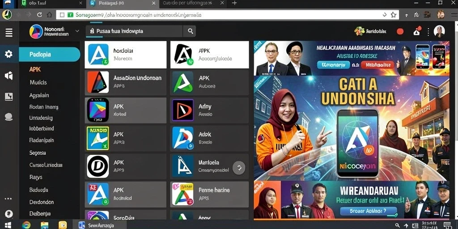This screenshot has width=458, height=229.
Task: Click the red record circle icon
Action: 400,31
